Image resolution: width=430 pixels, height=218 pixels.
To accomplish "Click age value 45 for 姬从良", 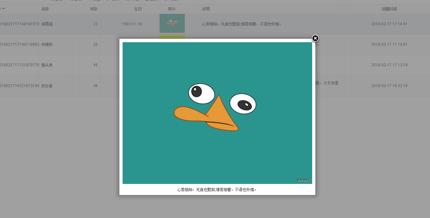I will pyautogui.click(x=95, y=65).
